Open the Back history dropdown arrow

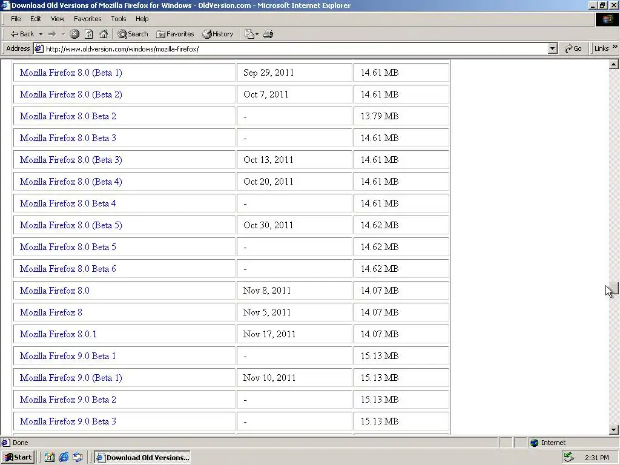coord(41,34)
